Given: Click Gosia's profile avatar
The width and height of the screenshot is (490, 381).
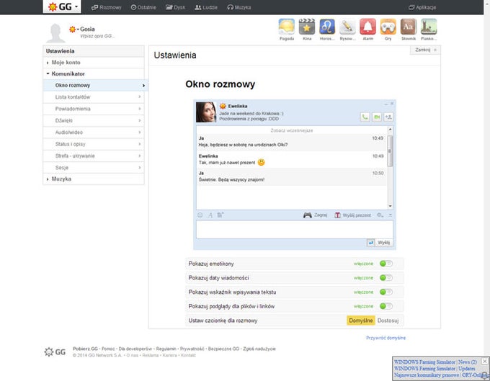Looking at the screenshot, I should coord(55,32).
